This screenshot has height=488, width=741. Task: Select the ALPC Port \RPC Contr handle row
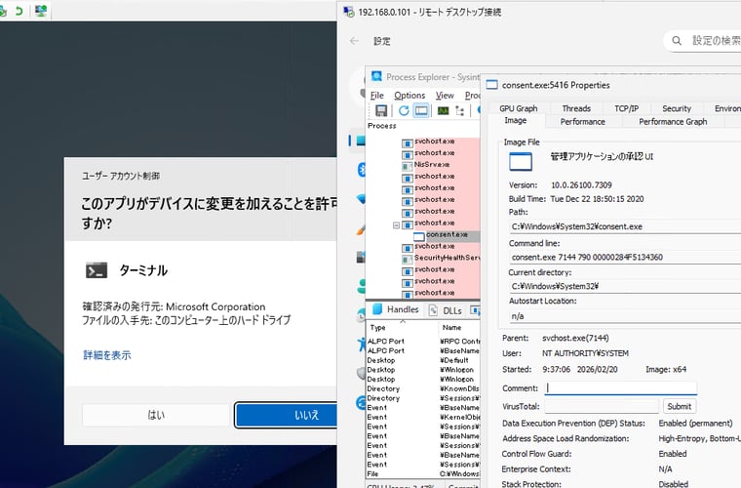click(423, 341)
